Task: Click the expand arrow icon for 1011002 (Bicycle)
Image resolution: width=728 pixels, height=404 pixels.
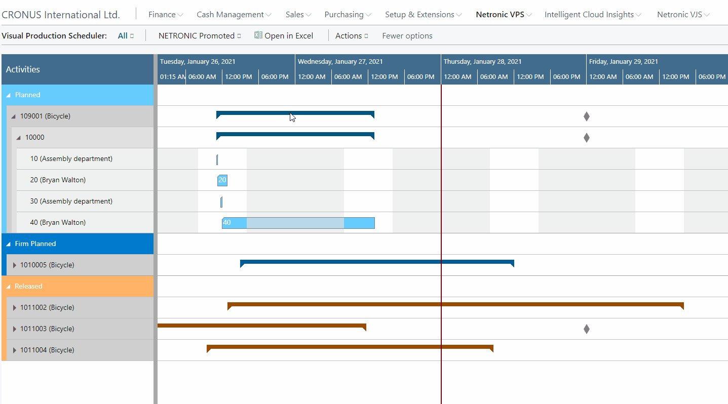Action: click(14, 307)
